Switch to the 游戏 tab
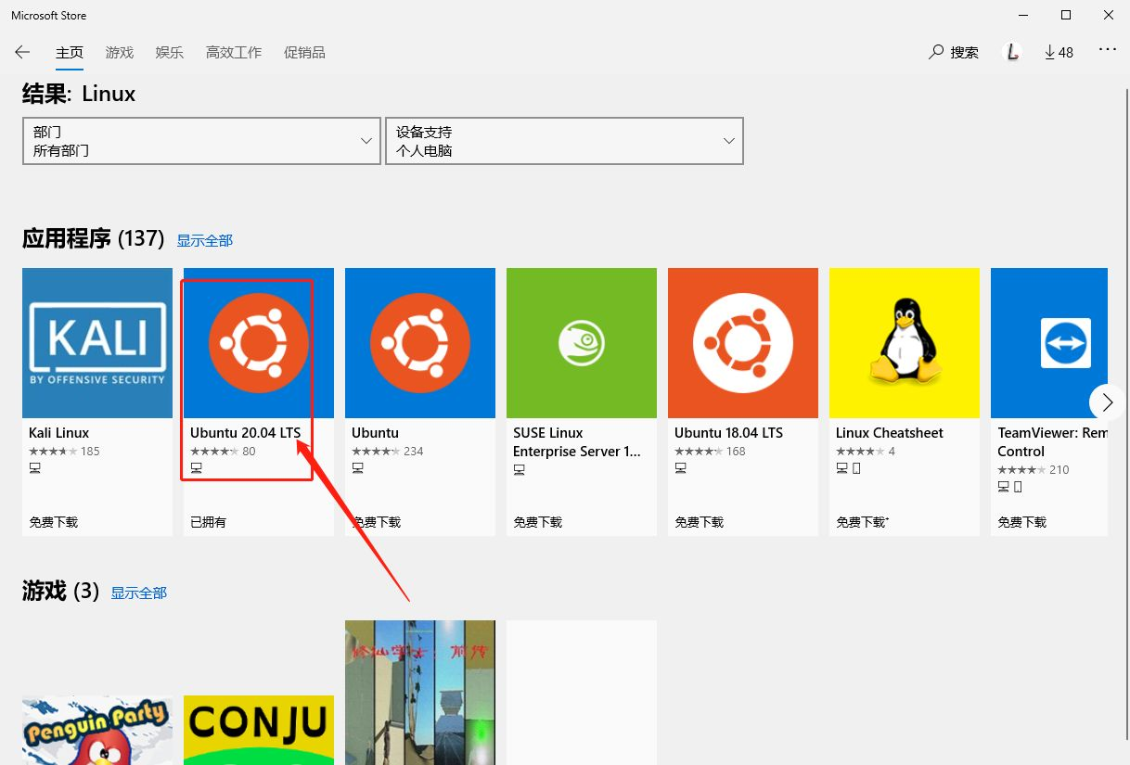 [x=120, y=53]
